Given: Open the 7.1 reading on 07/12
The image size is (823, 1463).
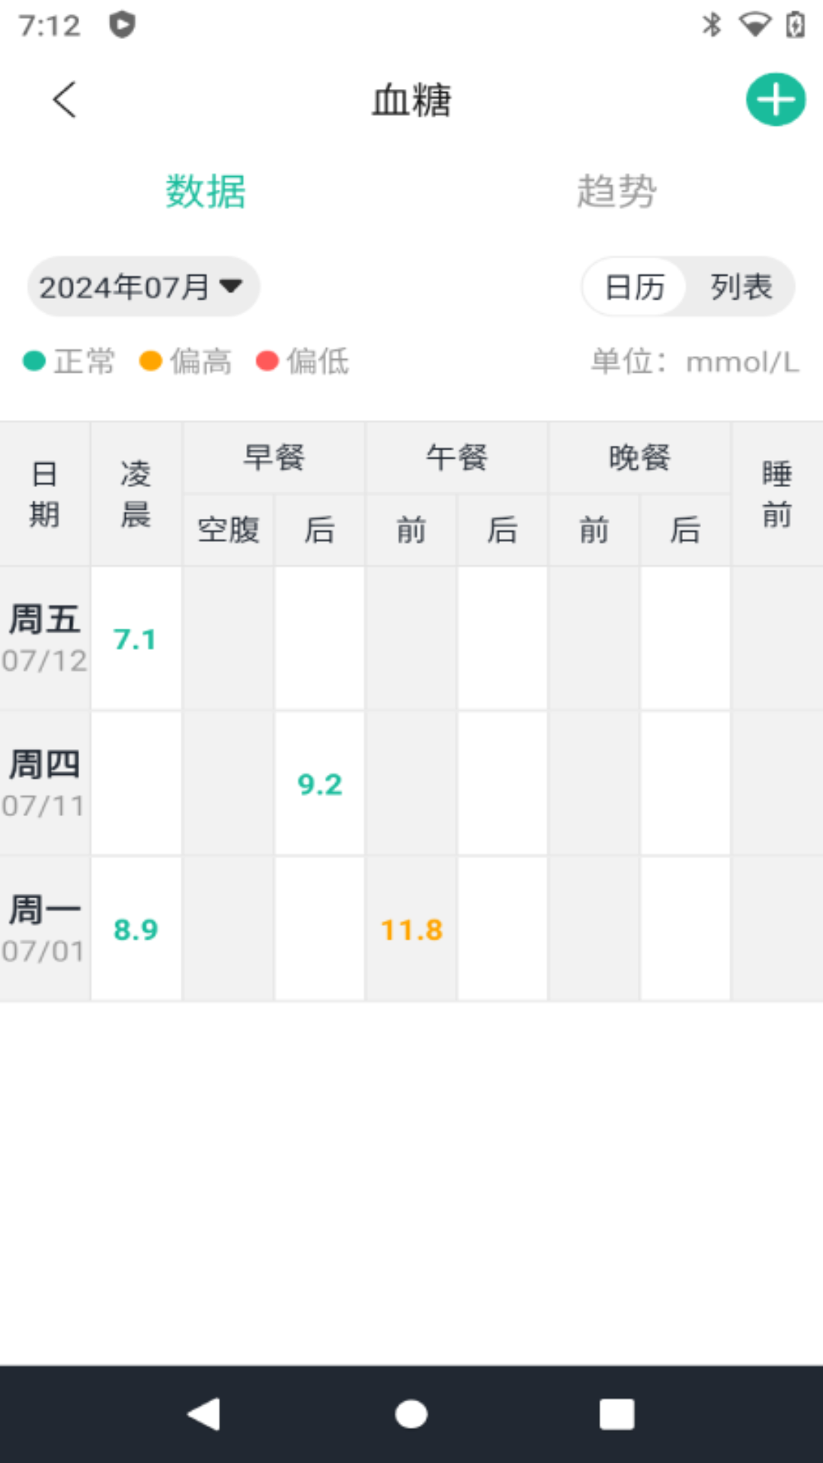Looking at the screenshot, I should click(x=136, y=639).
